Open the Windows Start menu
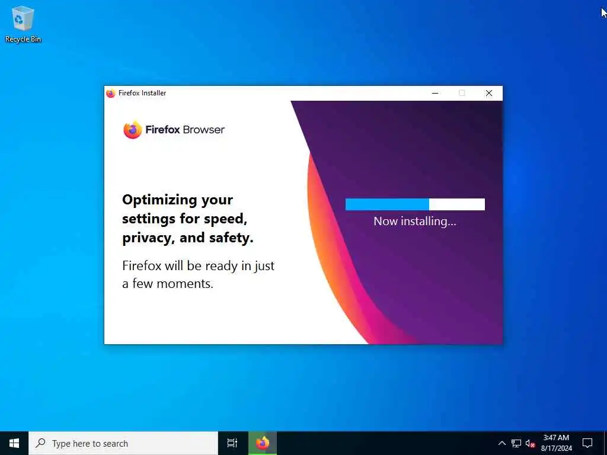Image resolution: width=607 pixels, height=455 pixels. [x=14, y=443]
